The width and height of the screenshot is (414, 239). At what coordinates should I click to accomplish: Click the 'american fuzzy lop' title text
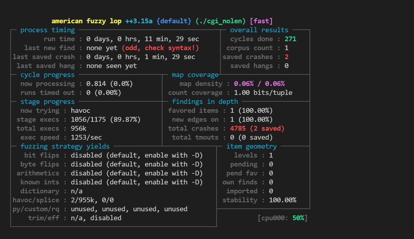point(86,21)
